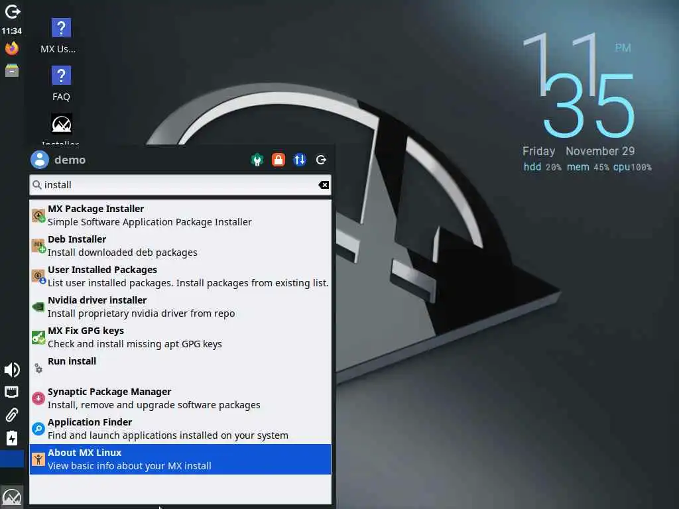Select the Run install entry

click(x=180, y=367)
